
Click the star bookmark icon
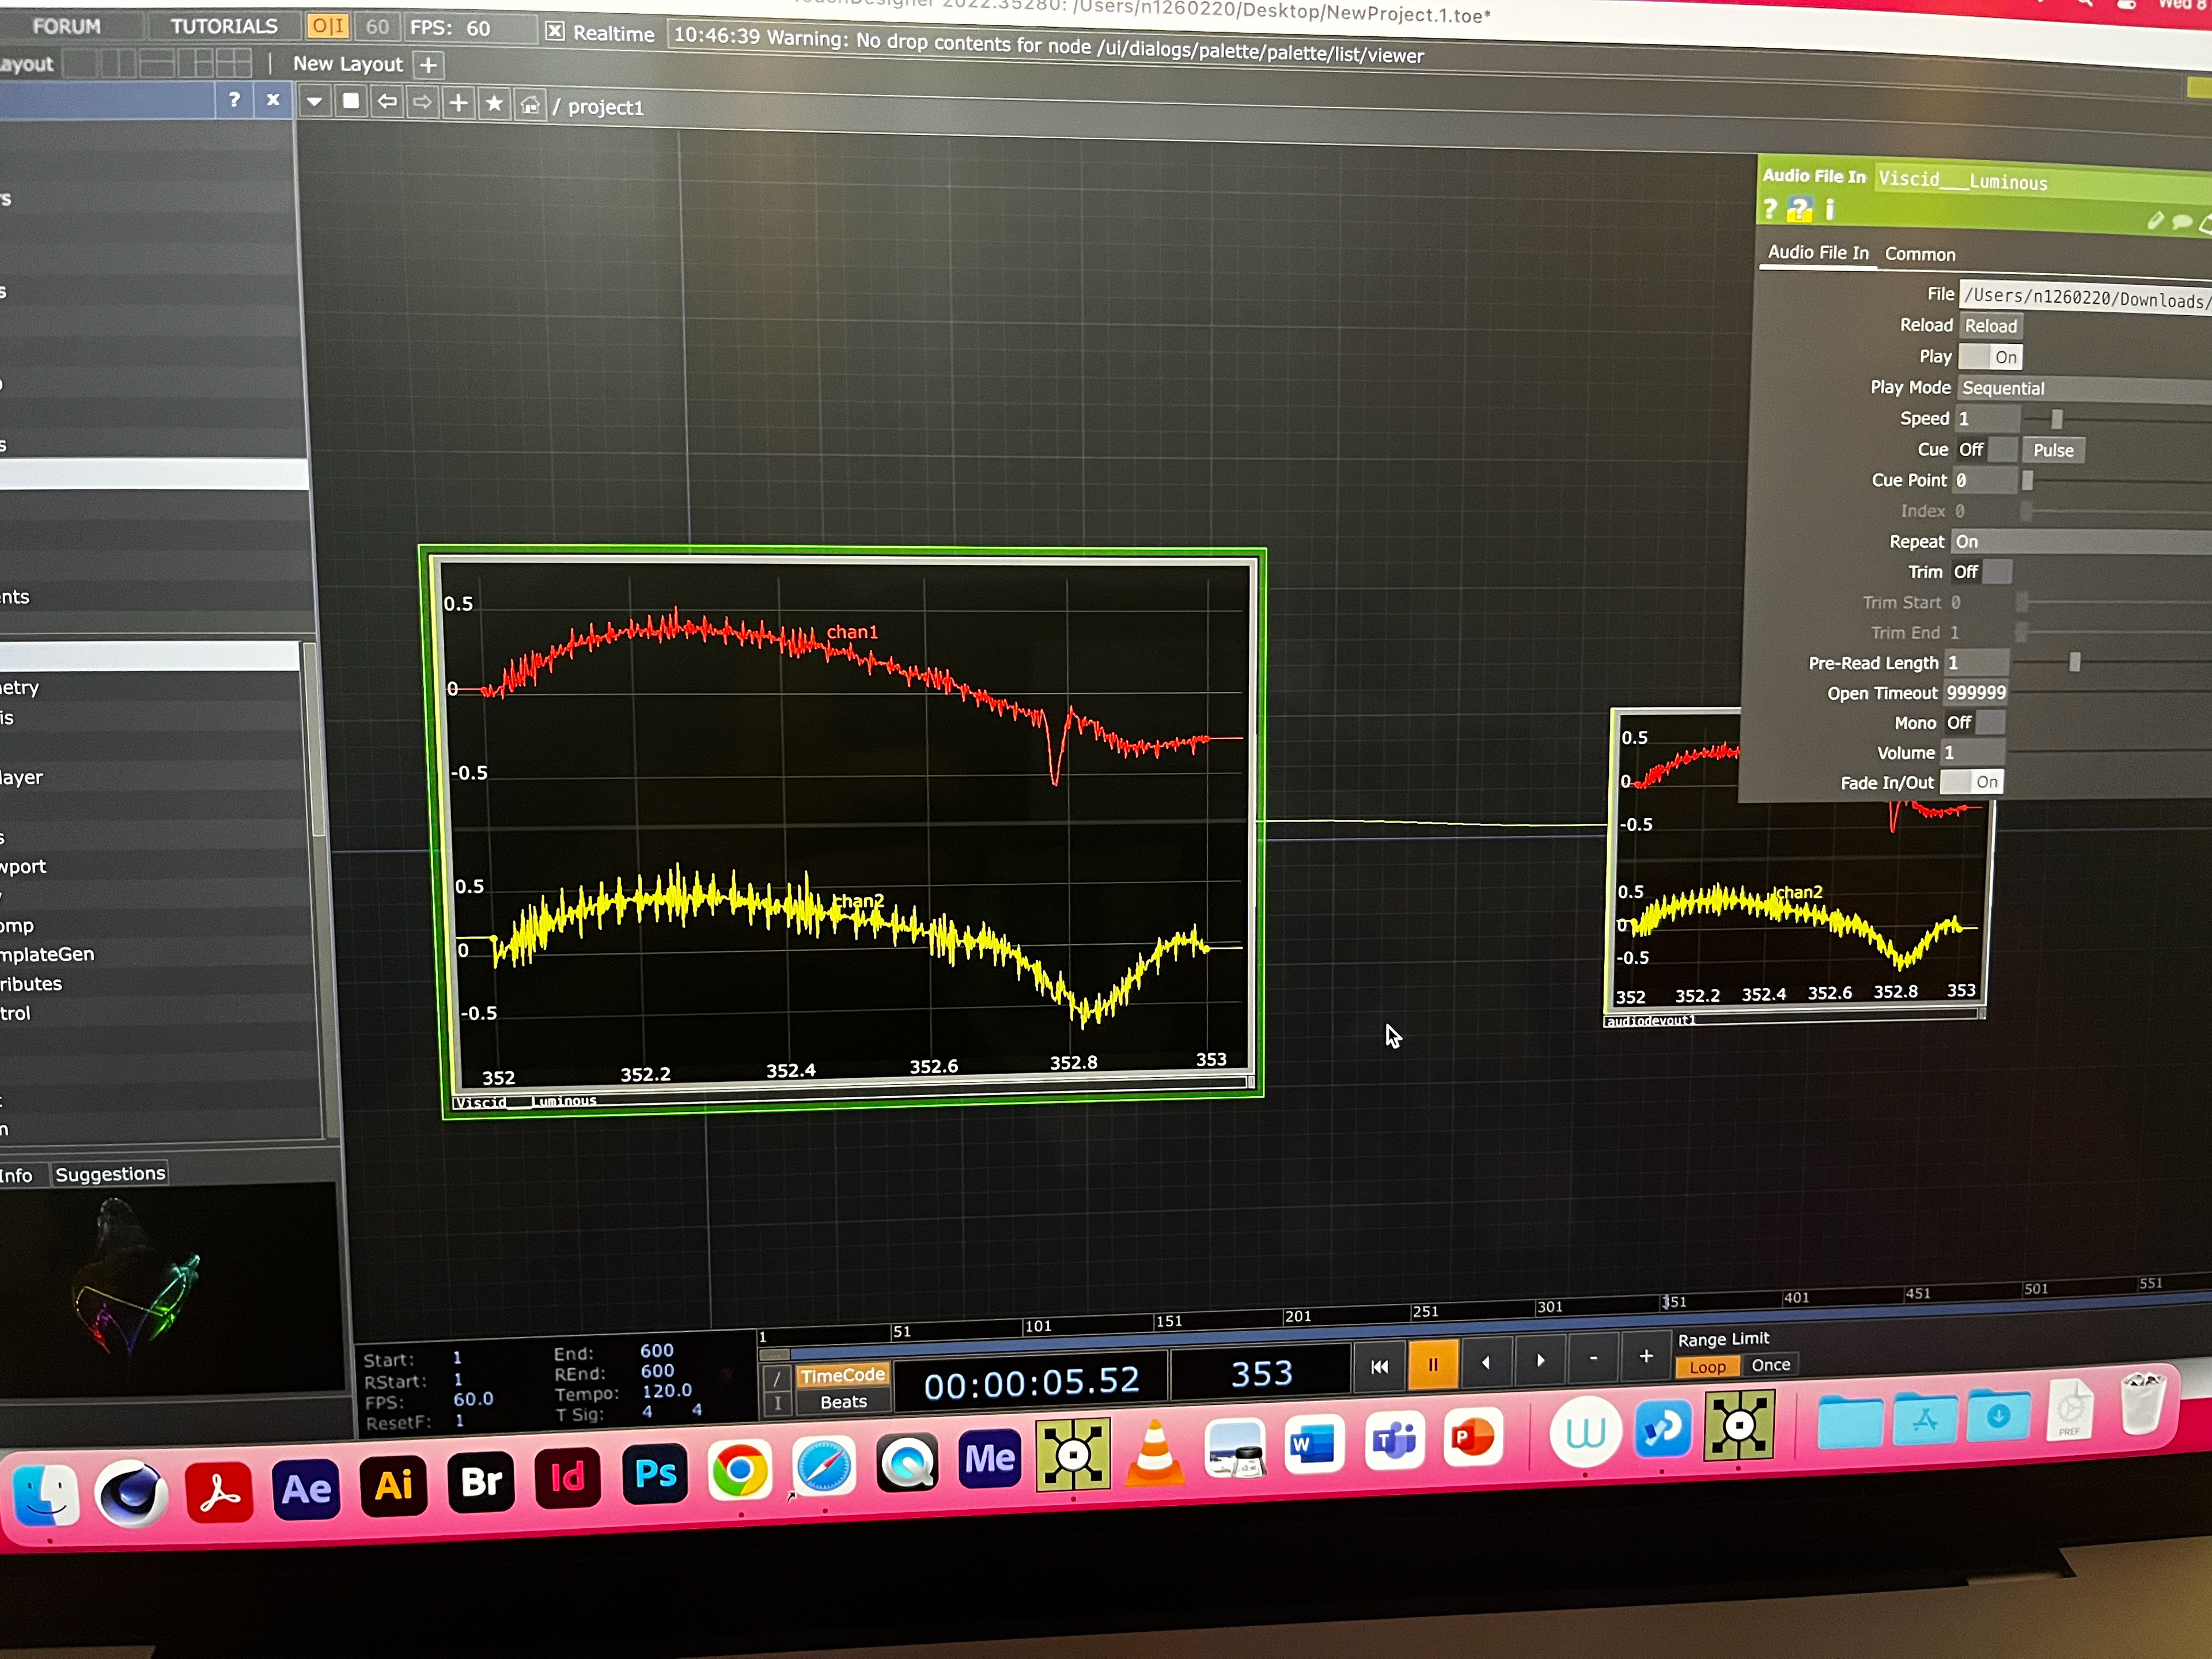(x=494, y=104)
